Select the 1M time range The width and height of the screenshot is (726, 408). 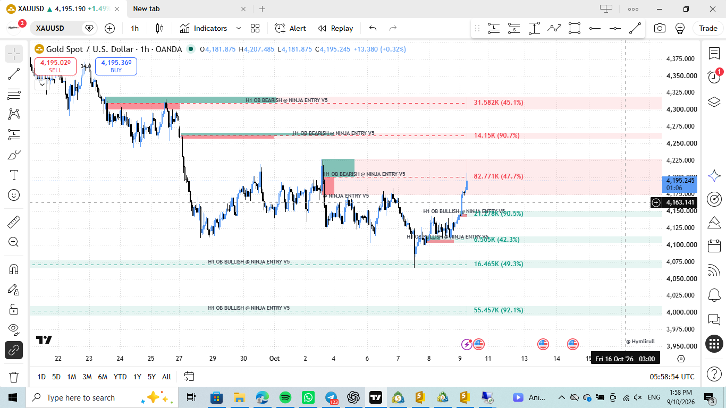coord(71,377)
